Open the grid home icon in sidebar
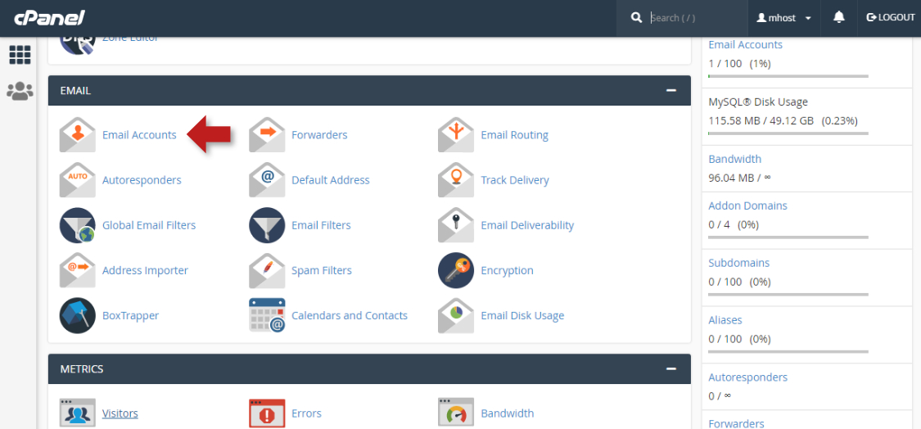Screen dimensions: 921x429 [20, 55]
